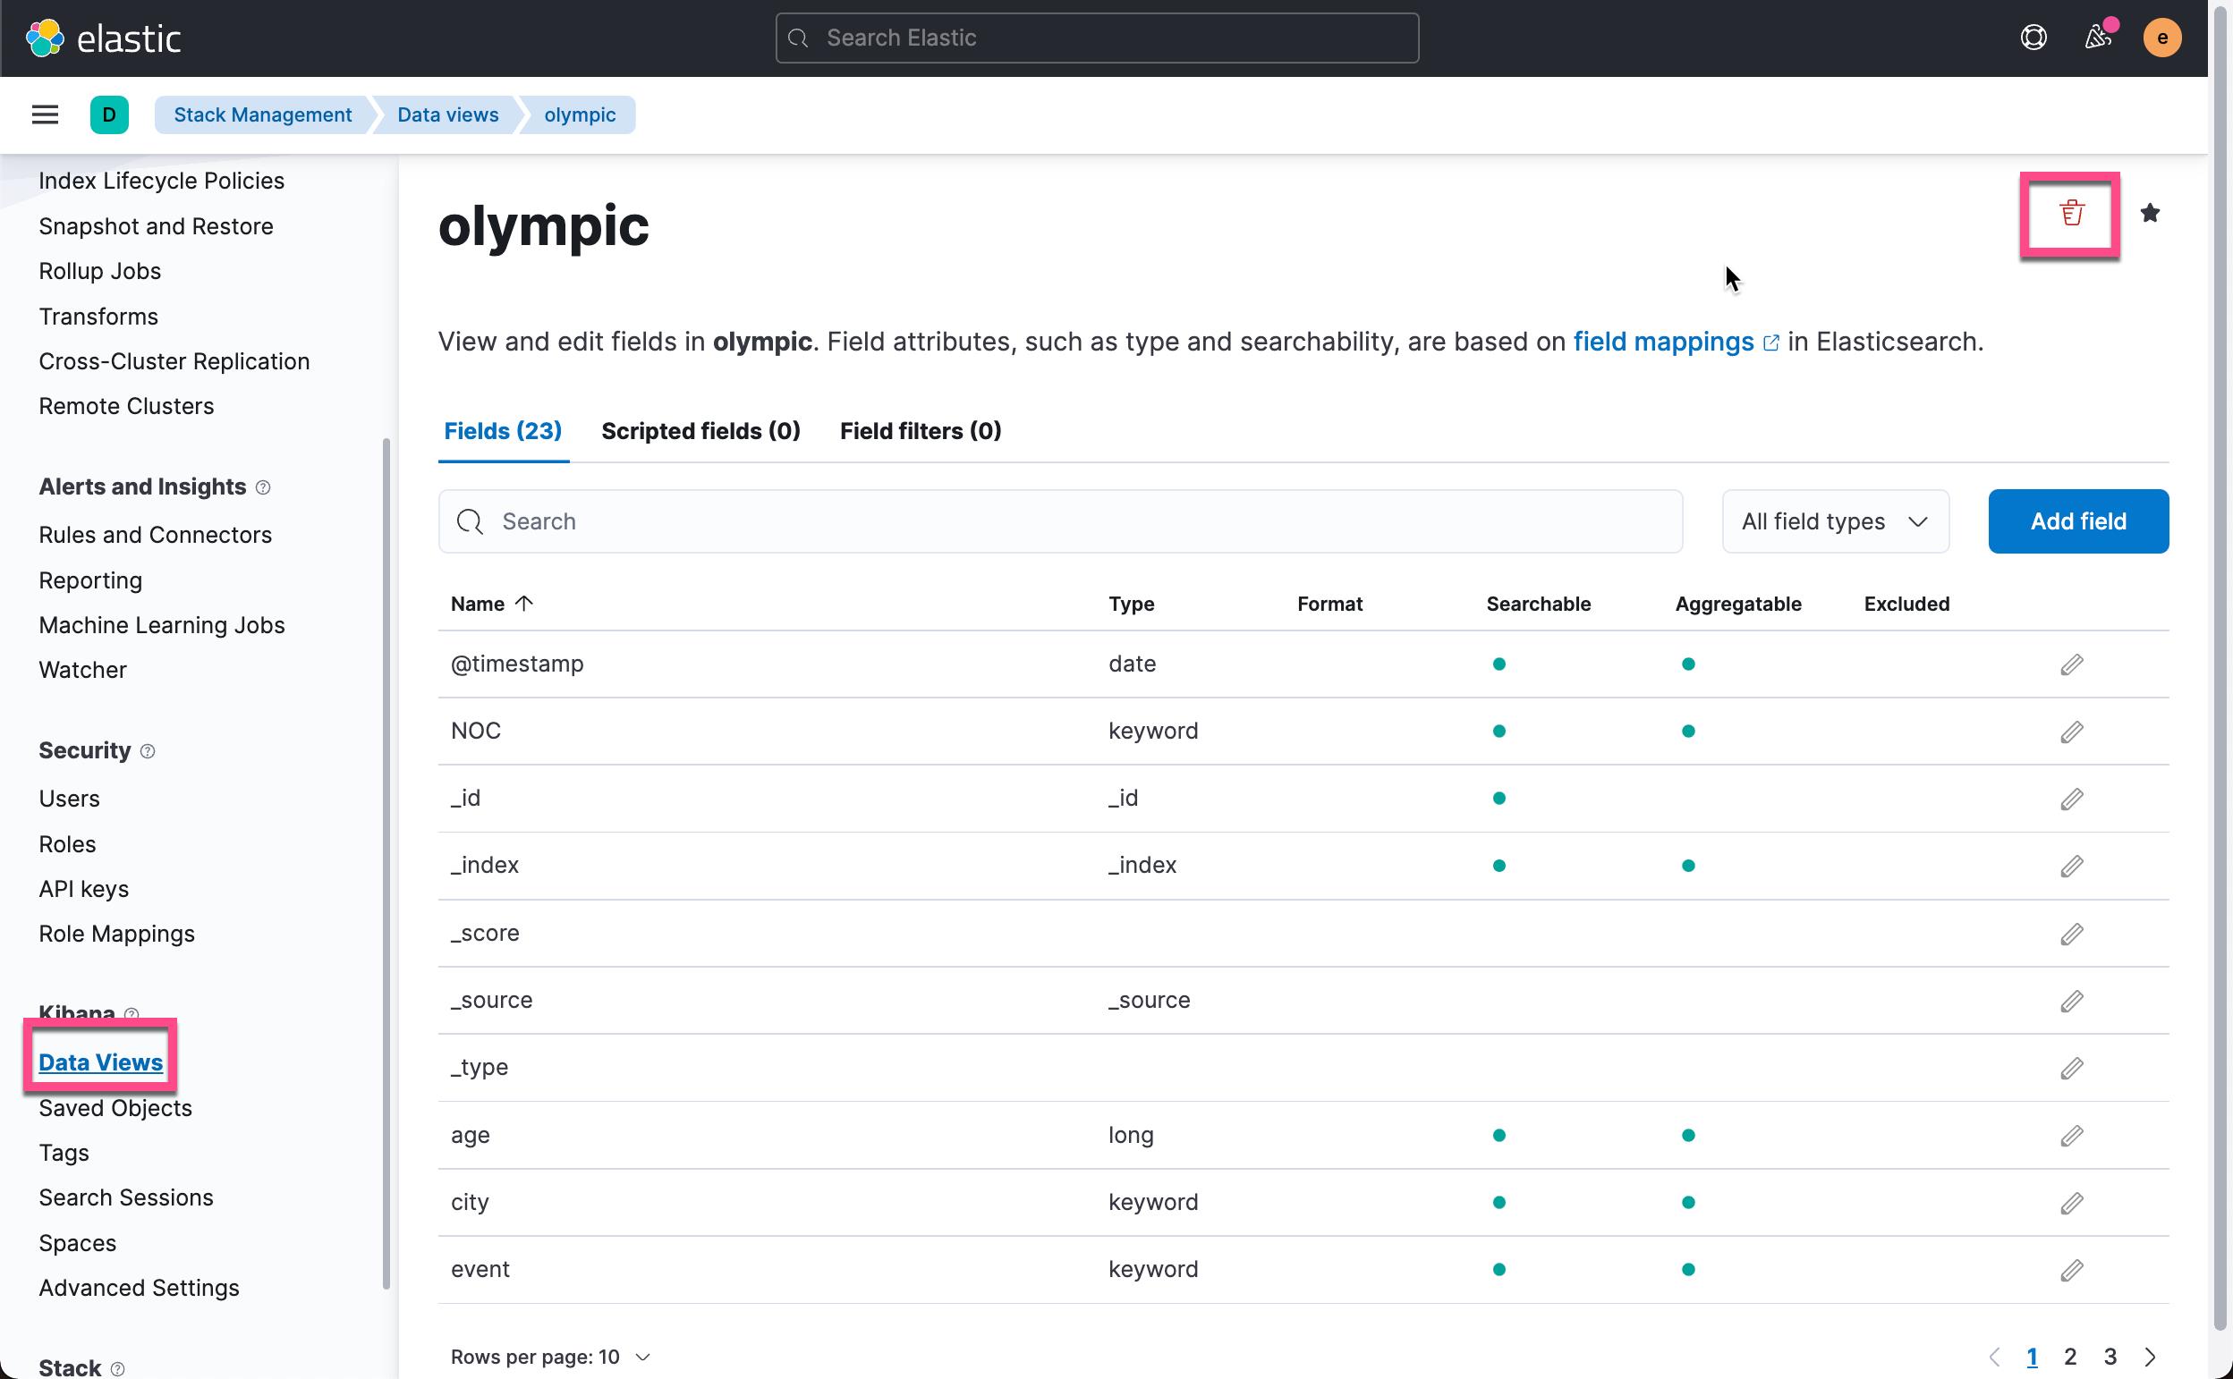Go to the previous page arrow
The image size is (2233, 1379).
point(1994,1357)
